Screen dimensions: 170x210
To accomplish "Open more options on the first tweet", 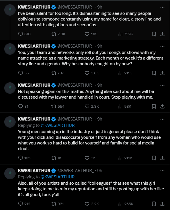I will pos(162,7).
